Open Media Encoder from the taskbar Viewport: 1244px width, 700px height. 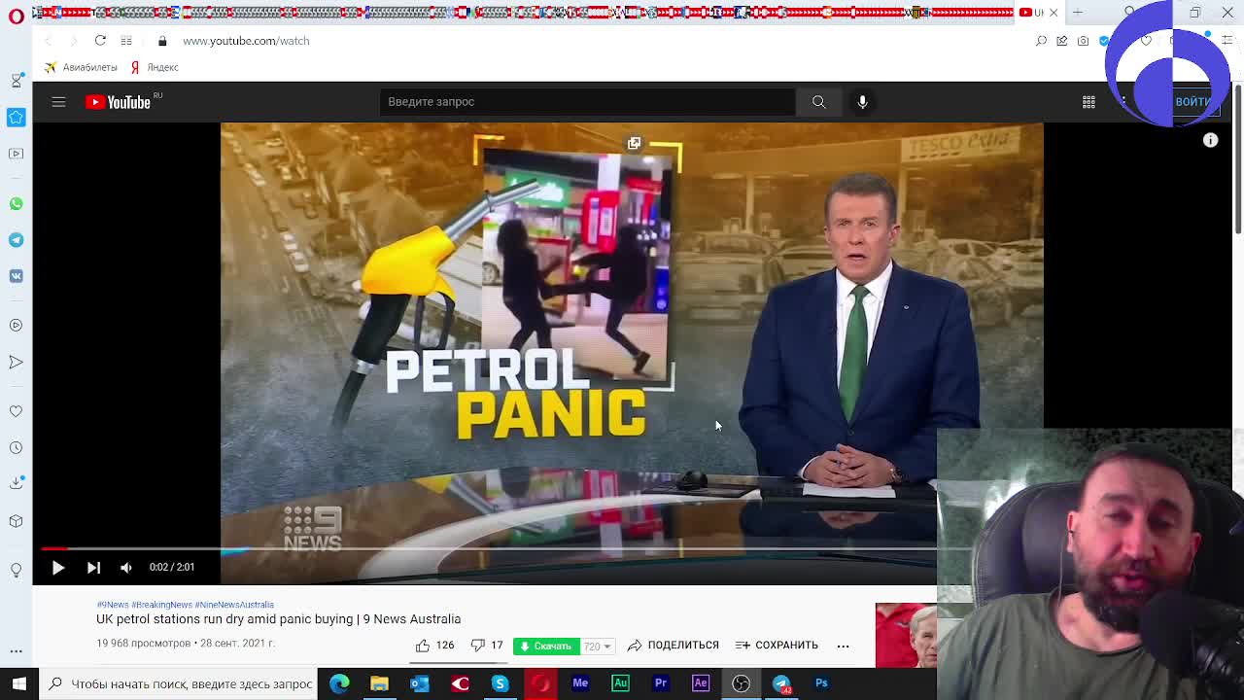pyautogui.click(x=580, y=683)
